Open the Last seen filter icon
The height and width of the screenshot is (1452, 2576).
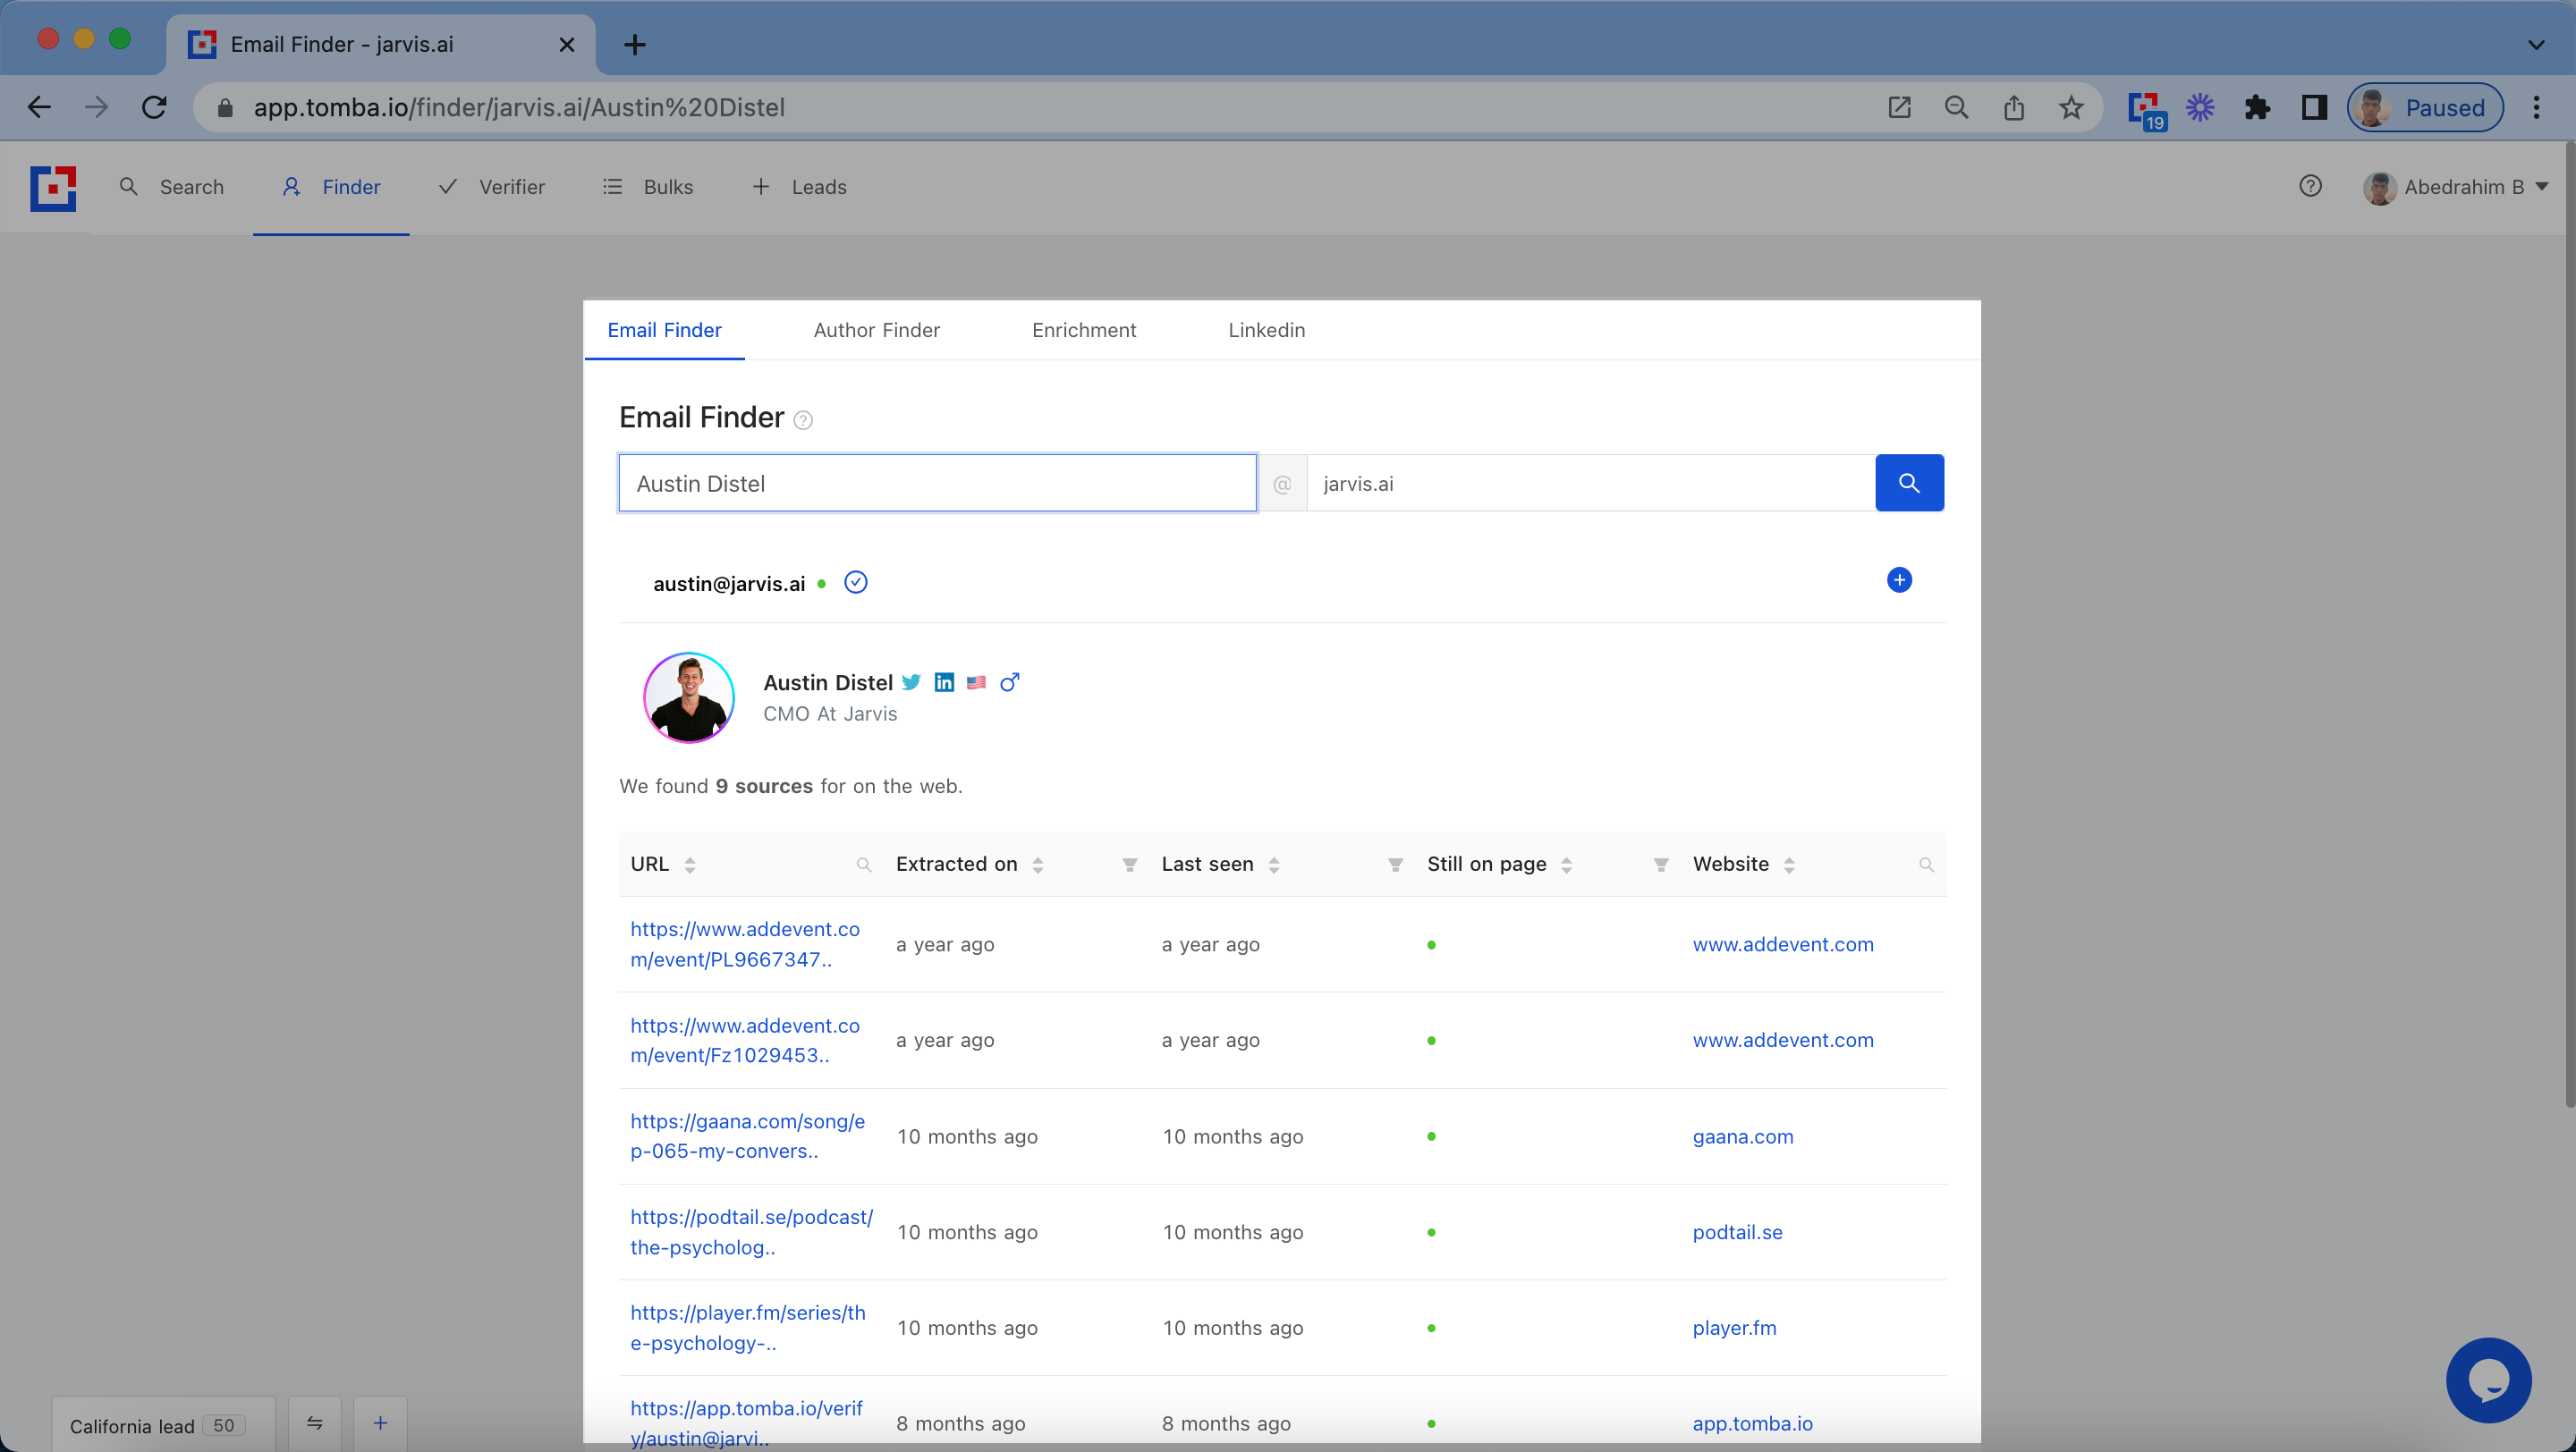pyautogui.click(x=1395, y=865)
